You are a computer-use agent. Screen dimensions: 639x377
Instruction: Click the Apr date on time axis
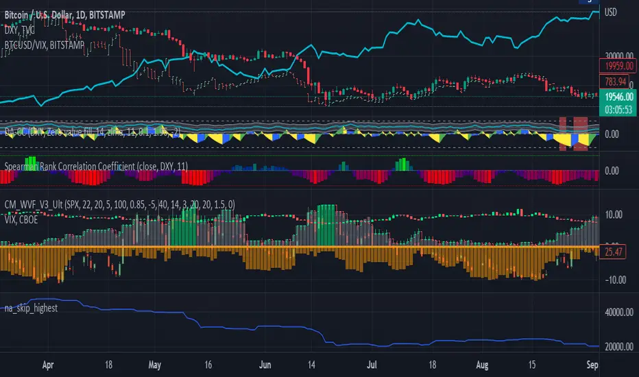[x=48, y=365]
